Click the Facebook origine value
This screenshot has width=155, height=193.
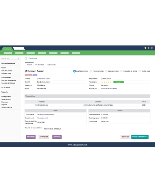pyautogui.click(x=105, y=85)
